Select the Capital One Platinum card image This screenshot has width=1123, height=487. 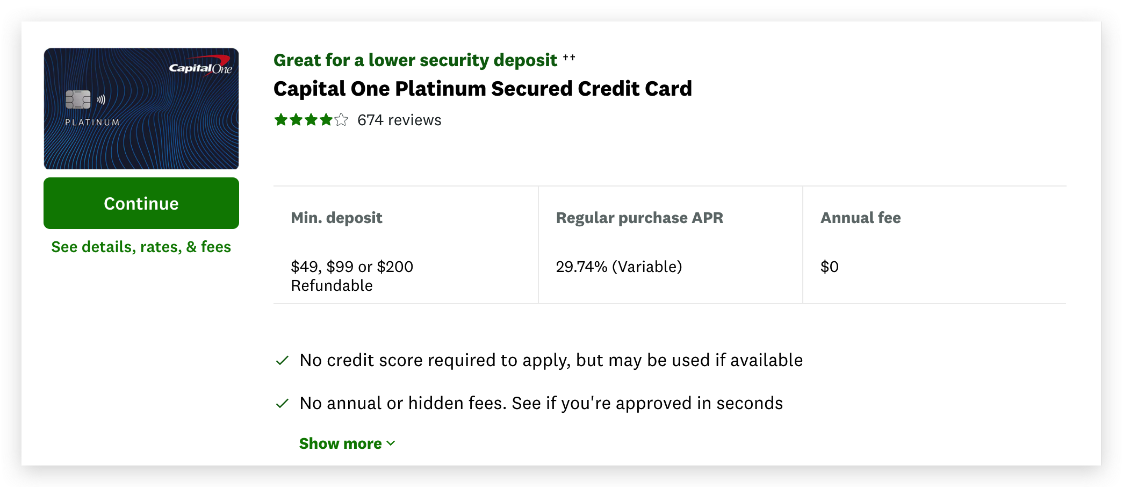(141, 109)
